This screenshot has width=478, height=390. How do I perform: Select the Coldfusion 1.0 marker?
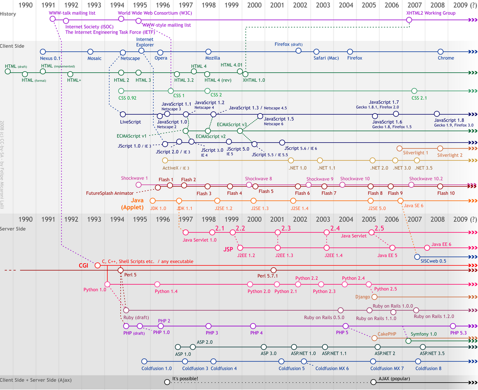[x=144, y=361]
